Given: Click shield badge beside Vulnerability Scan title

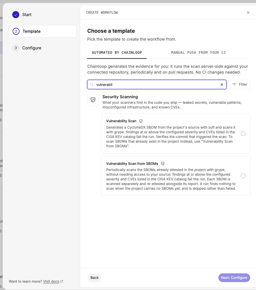Looking at the screenshot, I should coord(141,121).
